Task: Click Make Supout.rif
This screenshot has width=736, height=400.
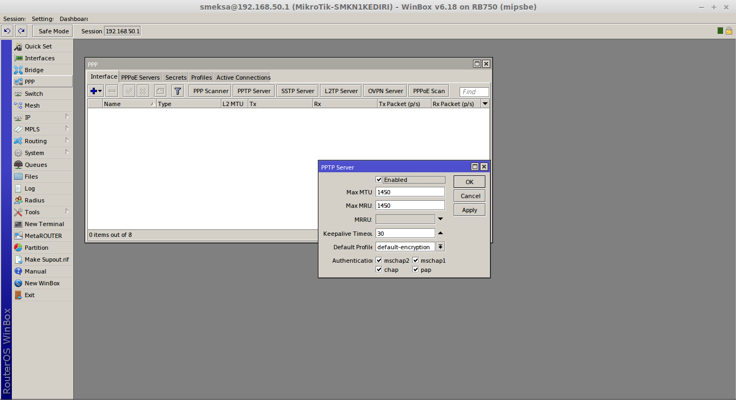Action: point(43,259)
